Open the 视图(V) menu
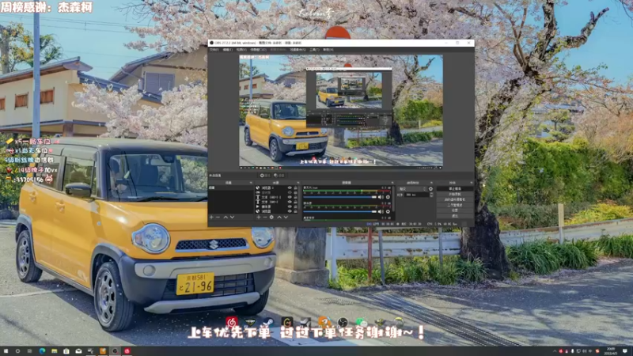Viewport: 633px width, 356px height. click(x=241, y=50)
